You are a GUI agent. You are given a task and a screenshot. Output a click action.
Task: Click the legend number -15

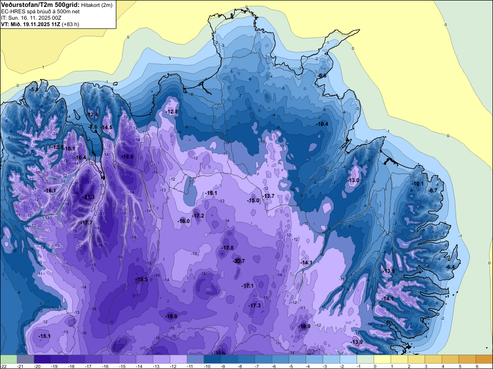pos(122,366)
